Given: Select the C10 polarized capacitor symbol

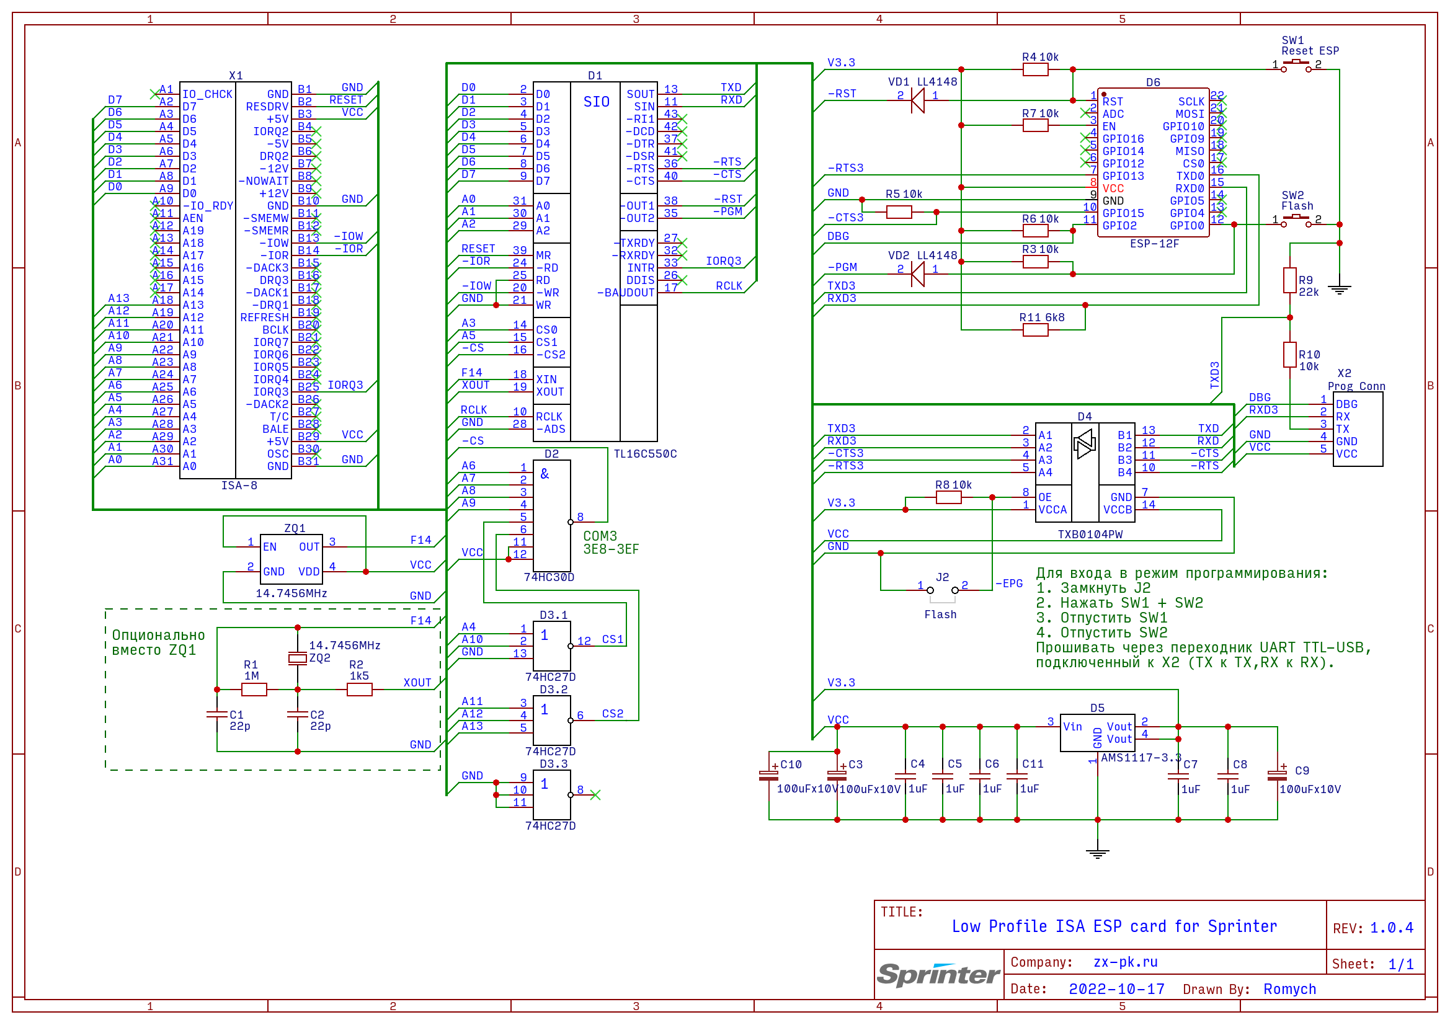Looking at the screenshot, I should [768, 776].
